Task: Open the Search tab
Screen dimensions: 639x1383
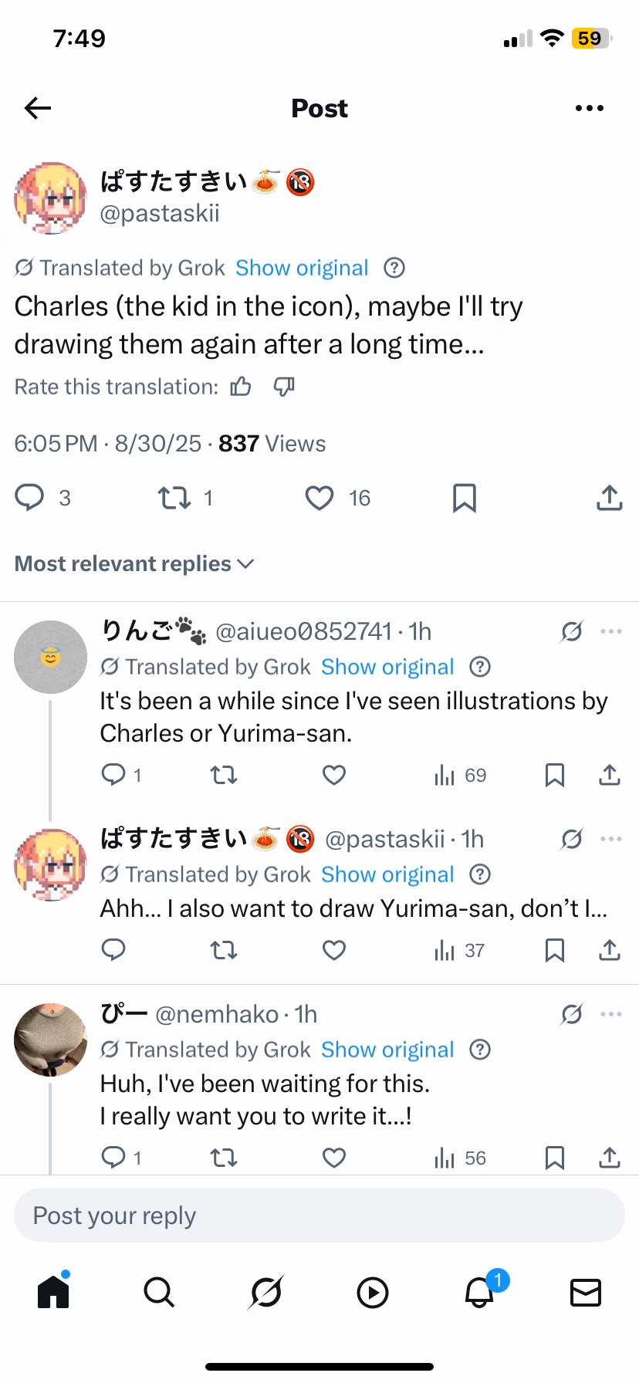Action: point(159,1292)
